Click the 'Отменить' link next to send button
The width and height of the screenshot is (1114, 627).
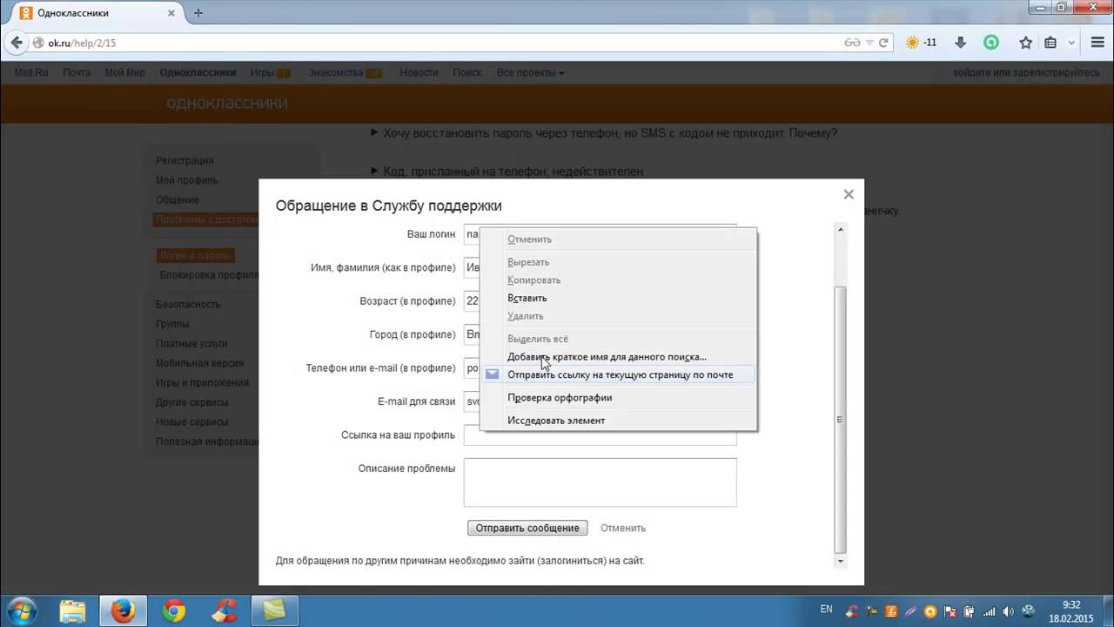[x=623, y=528]
